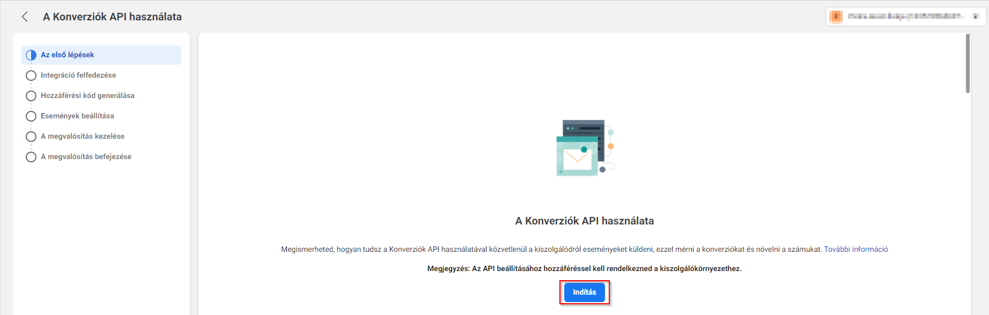
Task: Click the vertical scrollbar of the main panel
Action: click(968, 64)
